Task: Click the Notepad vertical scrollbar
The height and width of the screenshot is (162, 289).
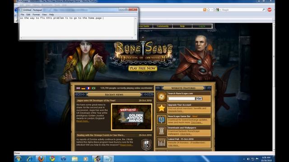Action: [135, 27]
